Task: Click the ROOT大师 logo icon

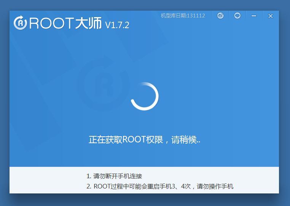Action: [x=20, y=23]
